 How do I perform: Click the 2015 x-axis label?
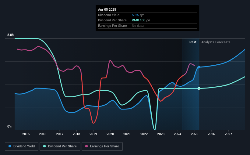(26, 134)
